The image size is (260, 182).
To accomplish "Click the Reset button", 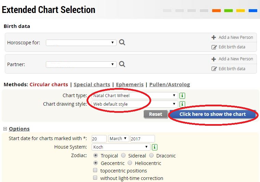I will click(156, 114).
